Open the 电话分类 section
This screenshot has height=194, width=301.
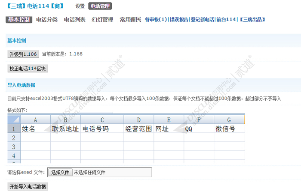pos(47,20)
